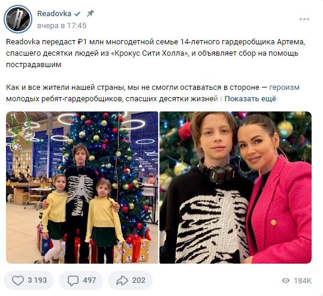Open the right photo with pink jacket
Screen dimensions: 323x296
pos(236,188)
